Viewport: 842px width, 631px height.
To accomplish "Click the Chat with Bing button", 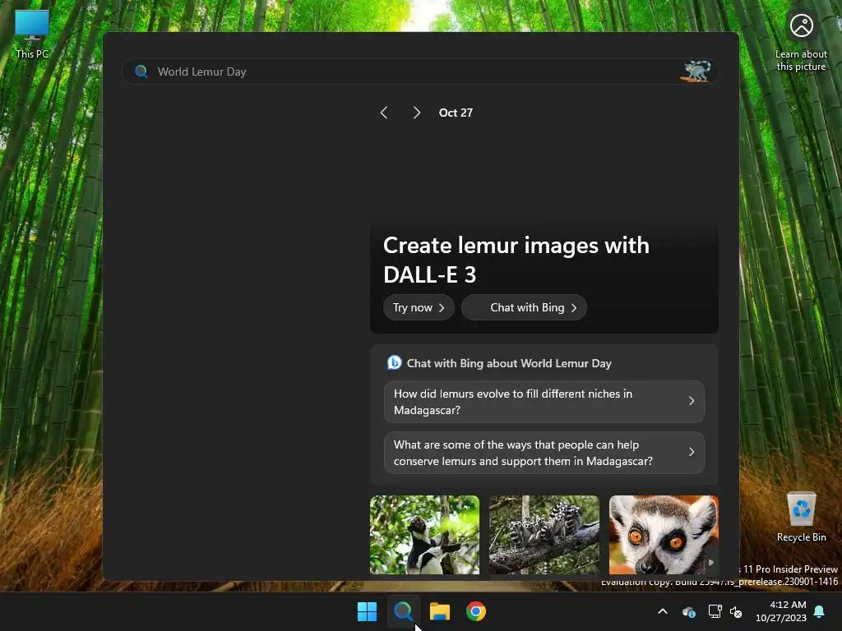I will click(x=524, y=307).
